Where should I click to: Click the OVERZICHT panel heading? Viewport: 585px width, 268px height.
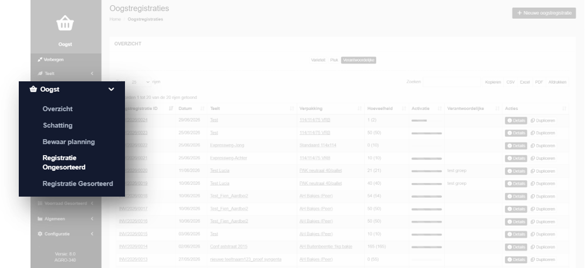pos(127,44)
